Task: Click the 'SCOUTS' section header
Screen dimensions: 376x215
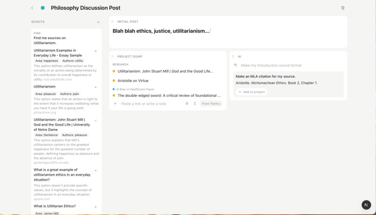Action: (38, 22)
